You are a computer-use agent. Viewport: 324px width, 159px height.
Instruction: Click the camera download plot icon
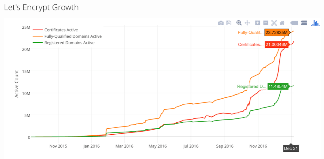point(221,23)
